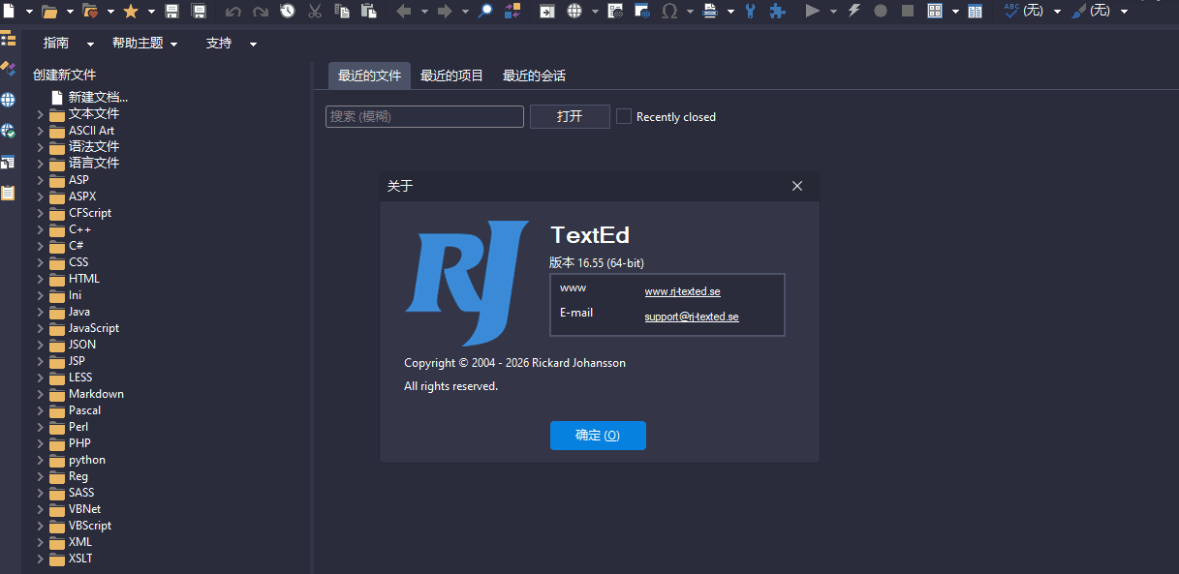The height and width of the screenshot is (574, 1179).
Task: Click the clipboard icon in left sidebar
Action: (x=8, y=193)
